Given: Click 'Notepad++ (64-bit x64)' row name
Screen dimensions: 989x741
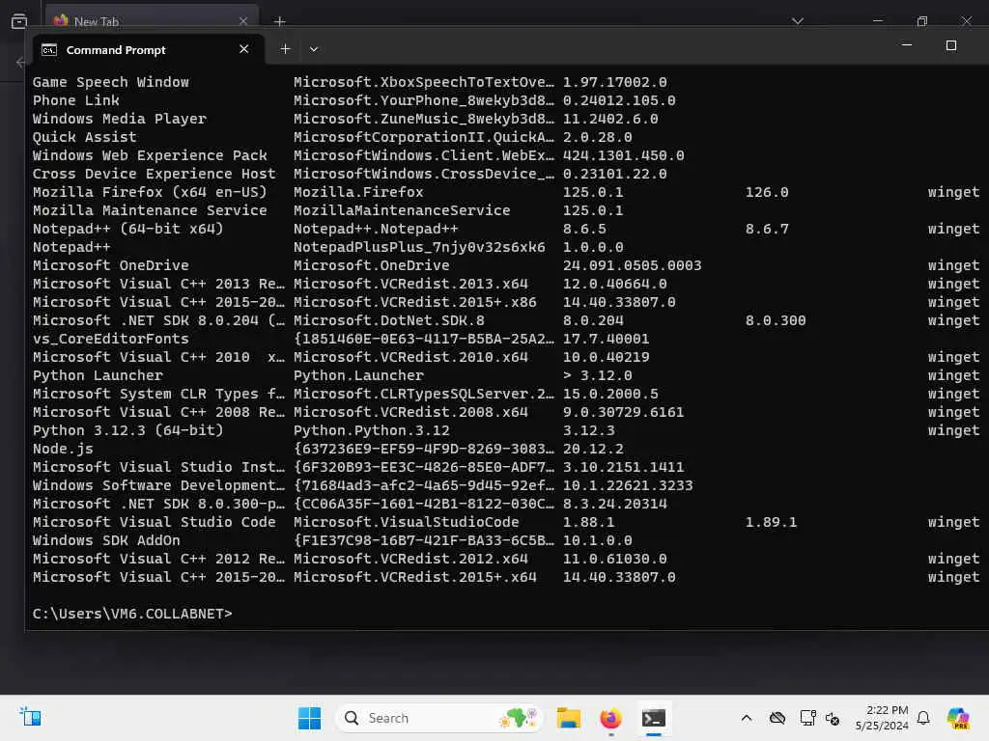Looking at the screenshot, I should click(128, 228).
